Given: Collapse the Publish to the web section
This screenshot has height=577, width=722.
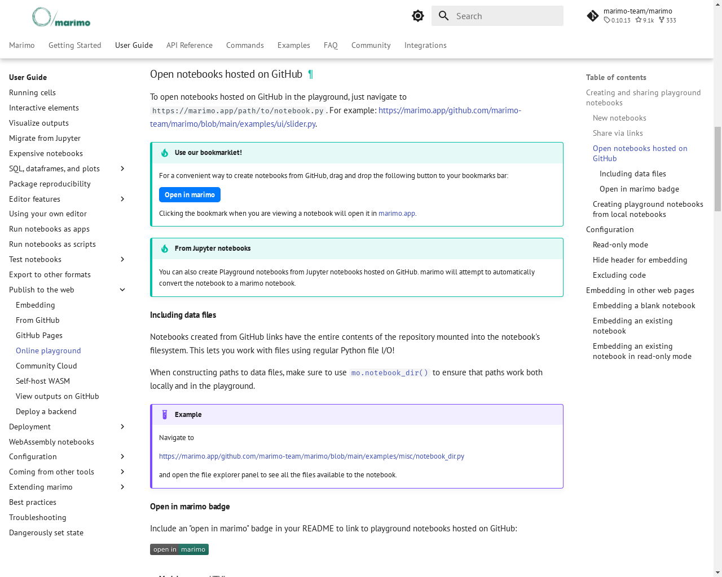Looking at the screenshot, I should tap(122, 290).
